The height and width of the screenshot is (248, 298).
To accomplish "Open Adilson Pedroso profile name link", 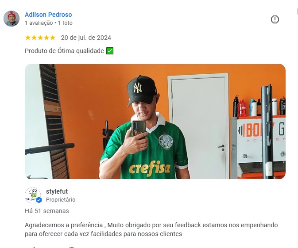I will tap(48, 15).
